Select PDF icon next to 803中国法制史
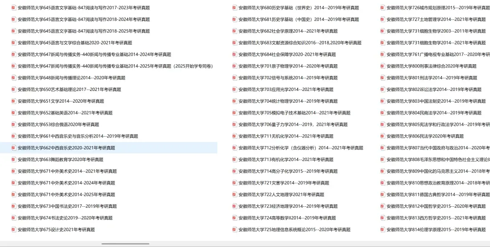The width and height of the screenshot is (490, 247). pos(383,101)
